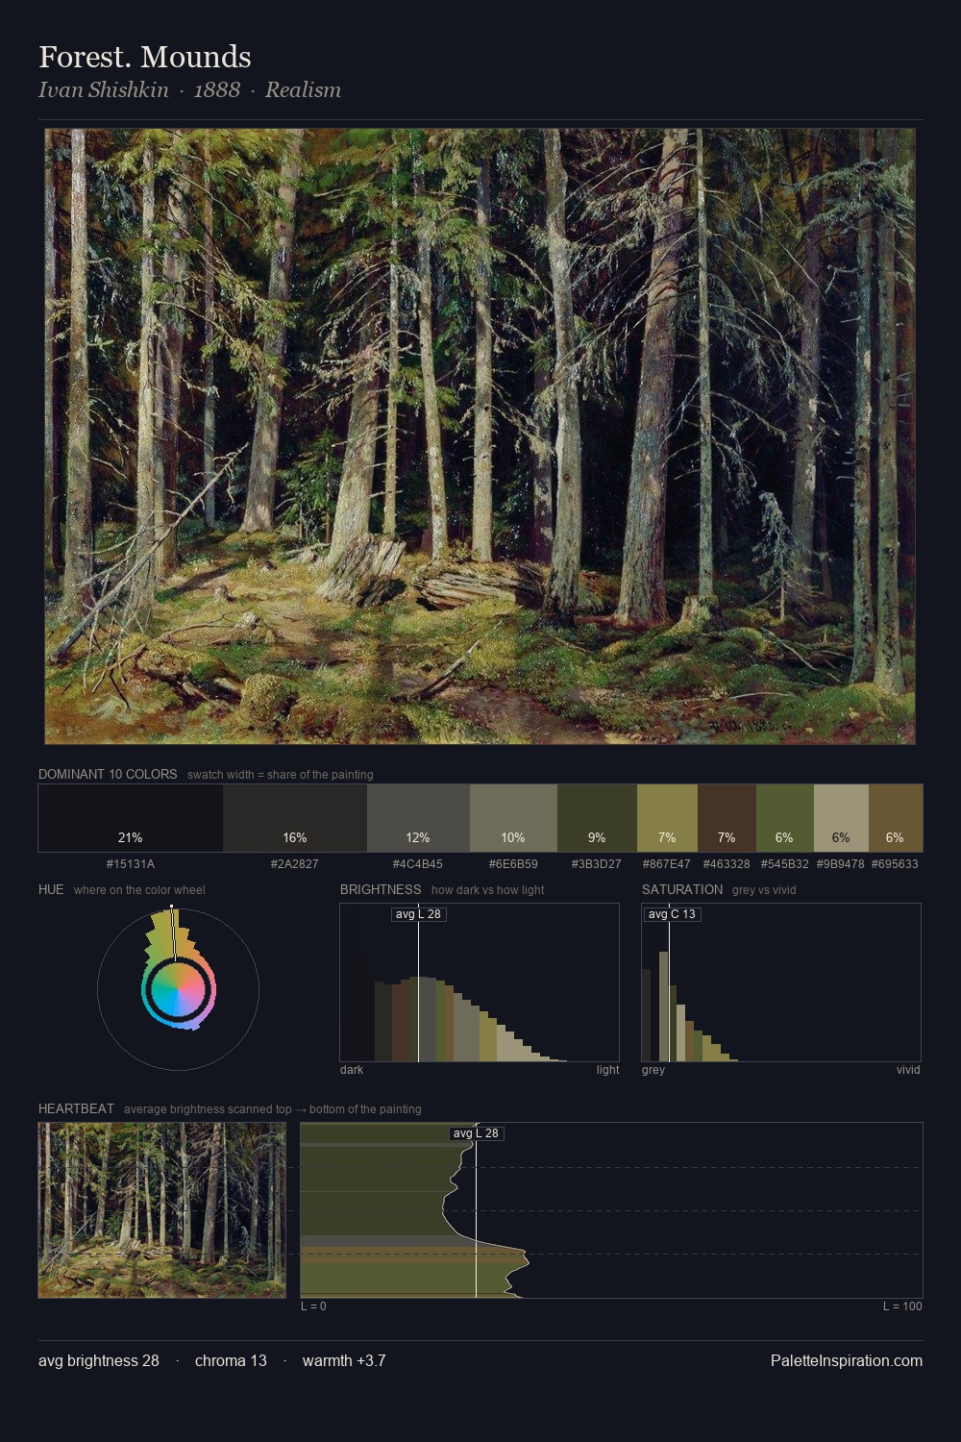961x1442 pixels.
Task: Click the 'light' brightness axis label
Action: pyautogui.click(x=608, y=1070)
